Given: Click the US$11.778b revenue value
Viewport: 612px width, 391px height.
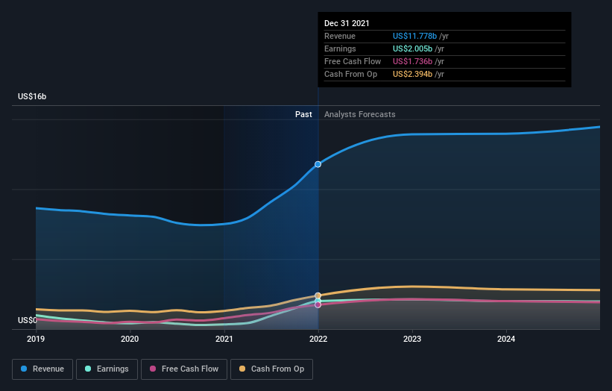Looking at the screenshot, I should (414, 36).
